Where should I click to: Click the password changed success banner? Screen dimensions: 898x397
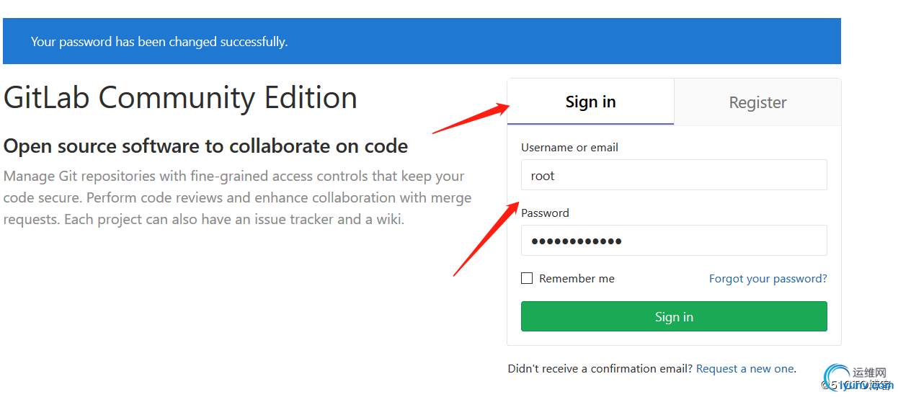[422, 41]
